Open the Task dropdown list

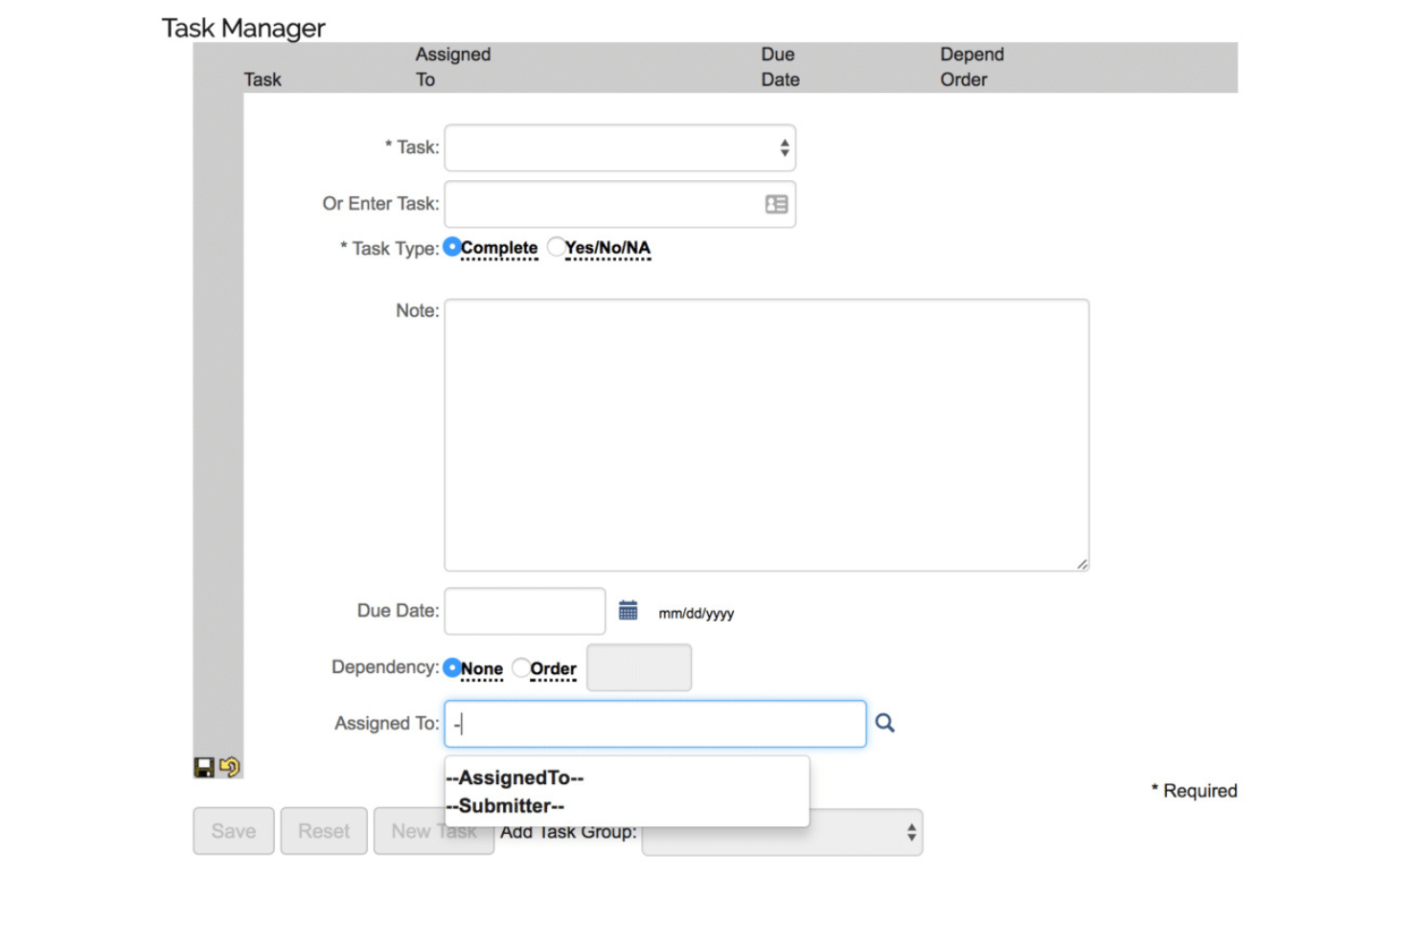tap(620, 148)
